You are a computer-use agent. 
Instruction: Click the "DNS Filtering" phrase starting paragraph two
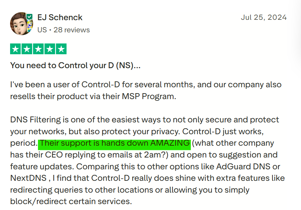(x=36, y=120)
